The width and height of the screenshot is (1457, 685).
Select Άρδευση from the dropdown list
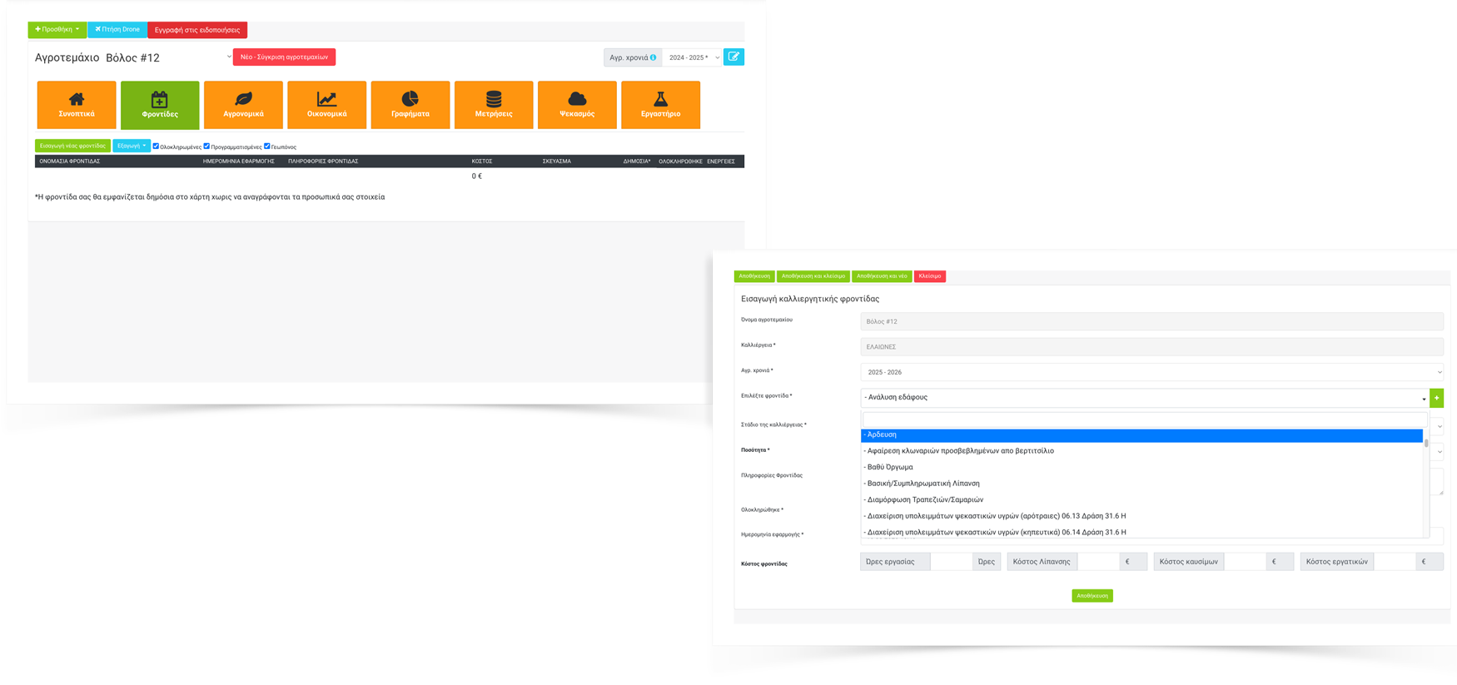point(1141,435)
